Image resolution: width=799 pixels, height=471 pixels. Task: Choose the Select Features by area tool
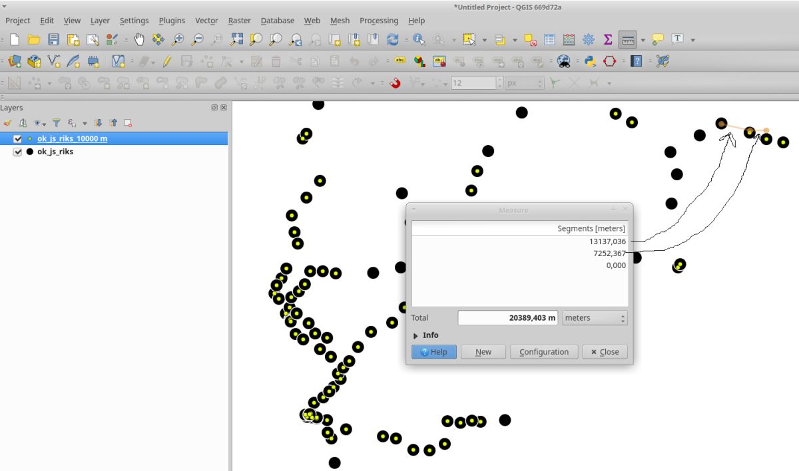coord(469,40)
